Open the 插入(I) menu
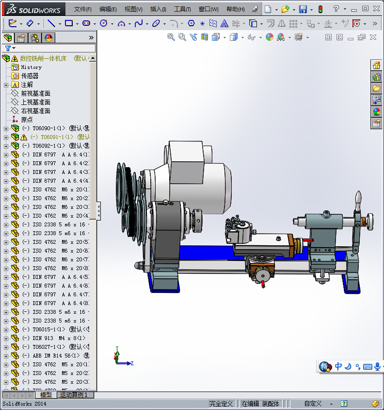This screenshot has width=384, height=410. pos(158,9)
